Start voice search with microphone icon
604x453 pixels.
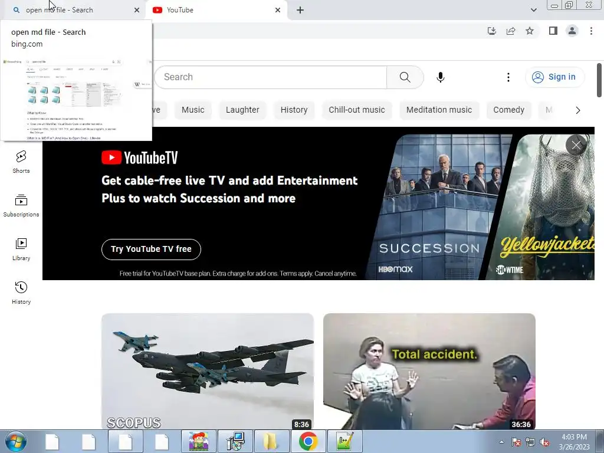click(440, 77)
